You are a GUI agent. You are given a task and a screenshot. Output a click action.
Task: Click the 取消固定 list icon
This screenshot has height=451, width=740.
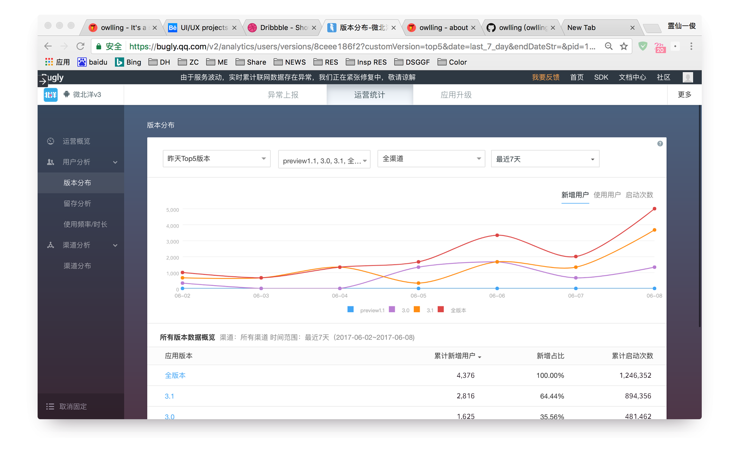50,406
